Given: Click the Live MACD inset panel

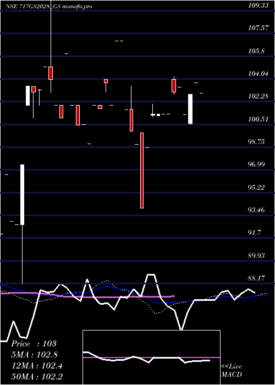Looking at the screenshot, I should (x=151, y=358).
